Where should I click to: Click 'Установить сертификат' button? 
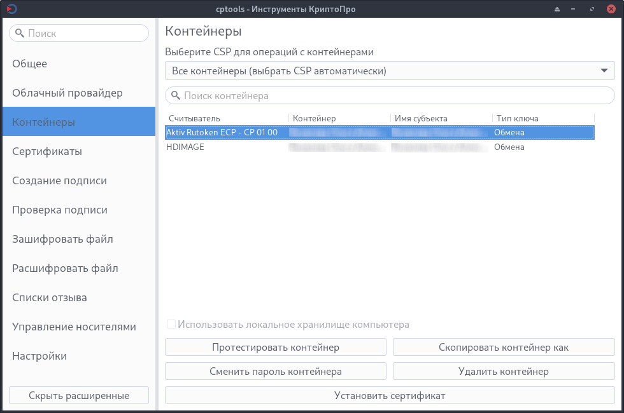point(390,395)
